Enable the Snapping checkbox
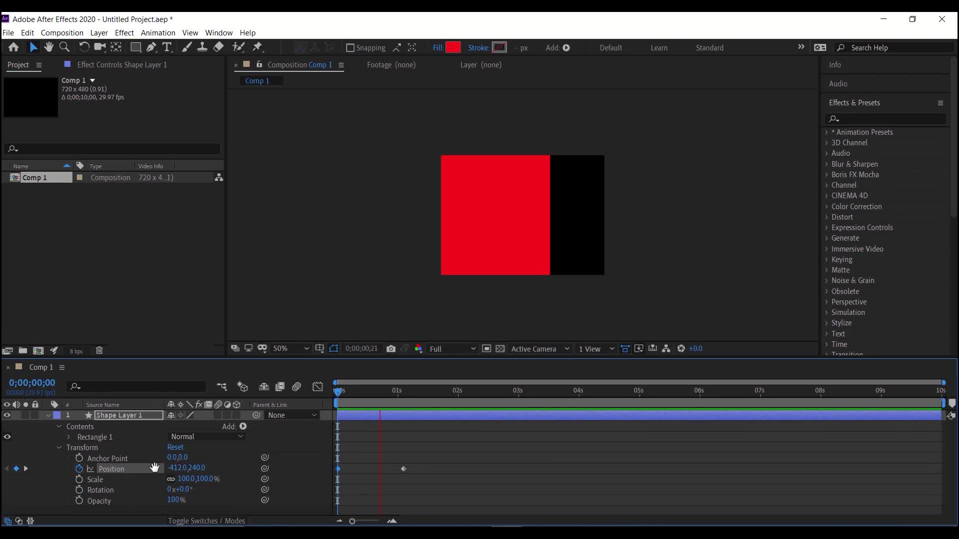Screen dimensions: 959x539 [350, 48]
